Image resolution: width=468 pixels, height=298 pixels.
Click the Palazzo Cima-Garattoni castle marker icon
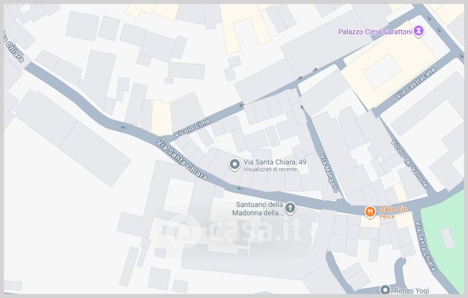[x=418, y=31]
